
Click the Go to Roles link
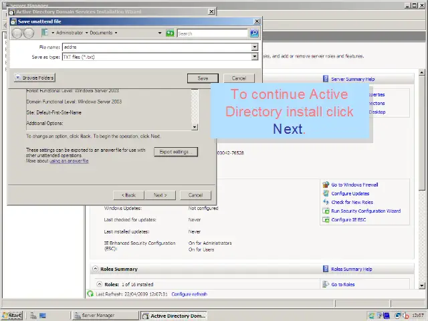[x=343, y=284]
